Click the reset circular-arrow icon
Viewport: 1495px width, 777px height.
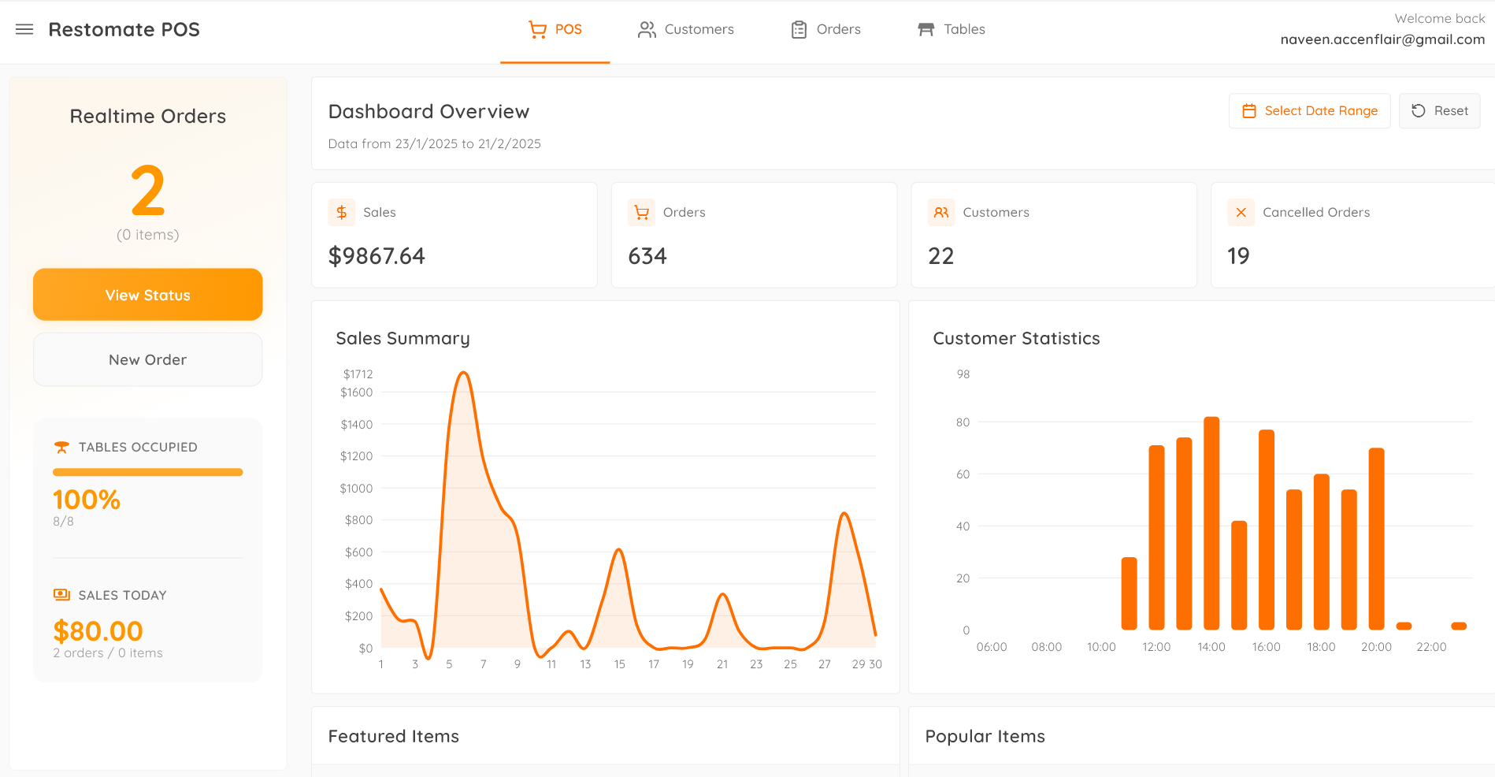tap(1418, 111)
